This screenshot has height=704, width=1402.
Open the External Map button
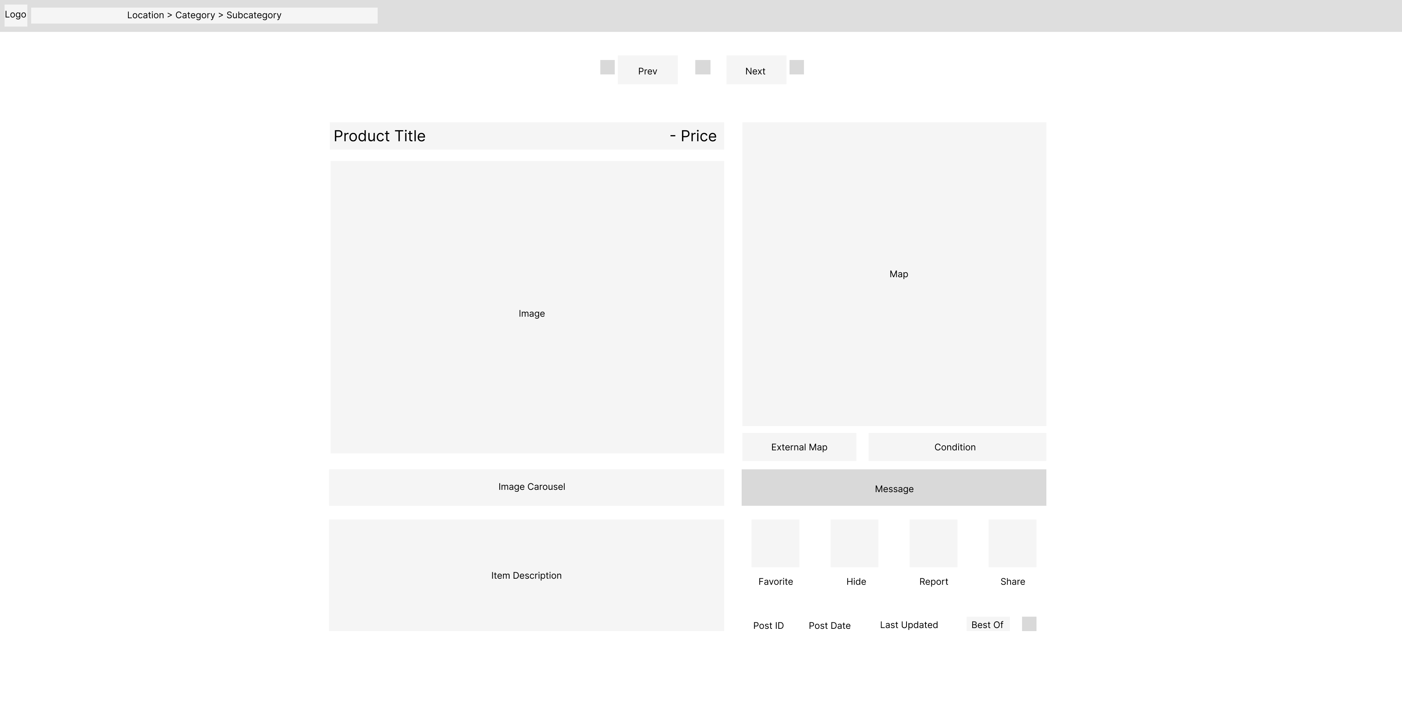pos(799,447)
